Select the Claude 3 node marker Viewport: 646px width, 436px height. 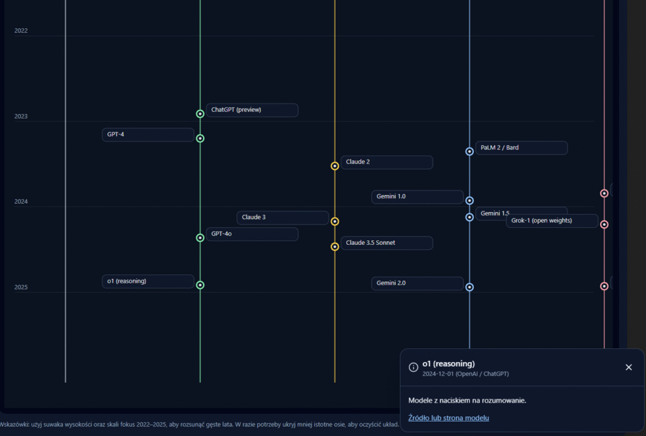[x=335, y=221]
